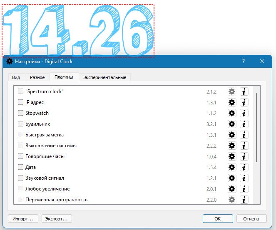
Task: Click the Импорт… button
Action: 23,219
